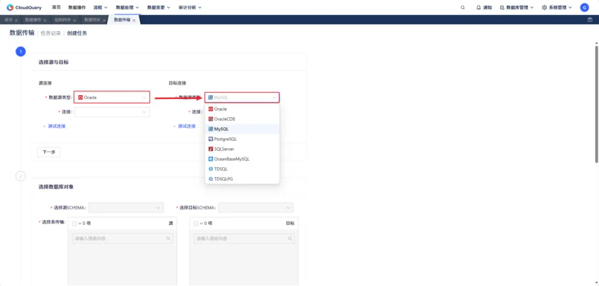Click source 测试连接 link
This screenshot has width=599, height=286.
[56, 126]
